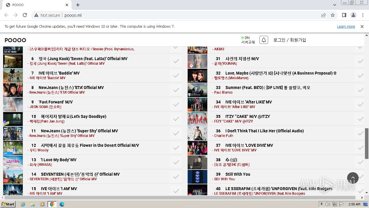
Task: Toggle checkmark for ITZY "CAKE" M/V
Action: (x=360, y=119)
